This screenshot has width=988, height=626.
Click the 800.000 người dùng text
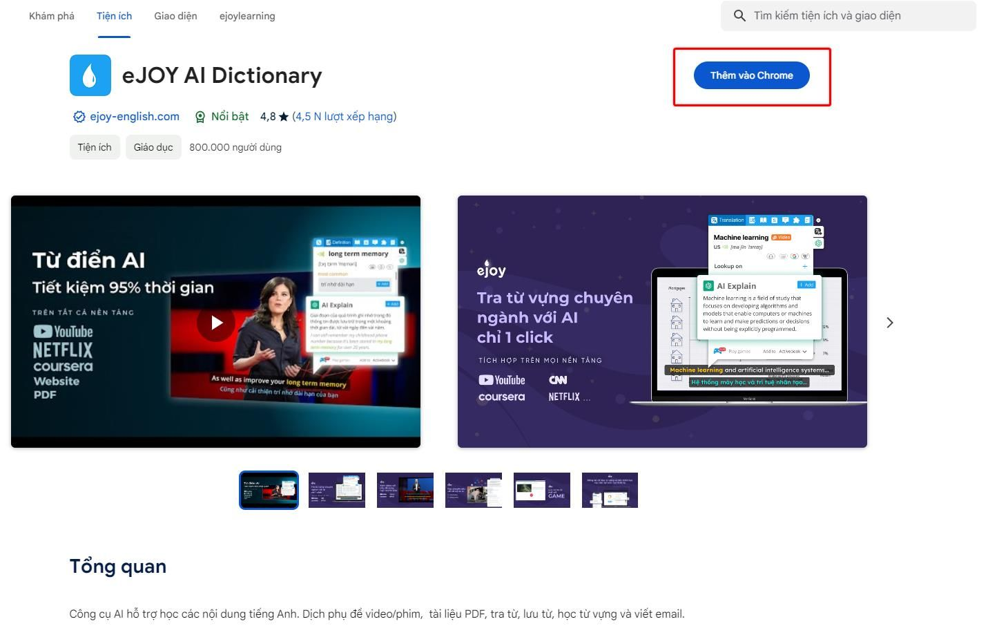pos(235,147)
